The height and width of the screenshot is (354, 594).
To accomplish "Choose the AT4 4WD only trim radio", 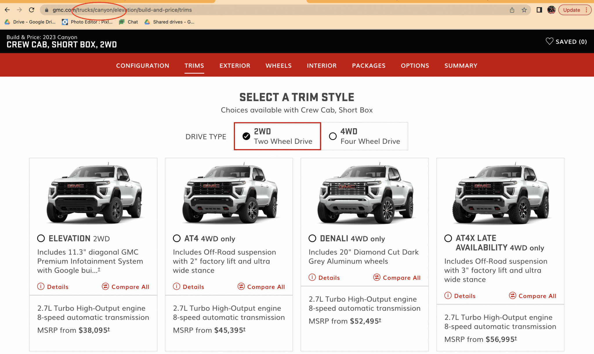I will click(177, 238).
